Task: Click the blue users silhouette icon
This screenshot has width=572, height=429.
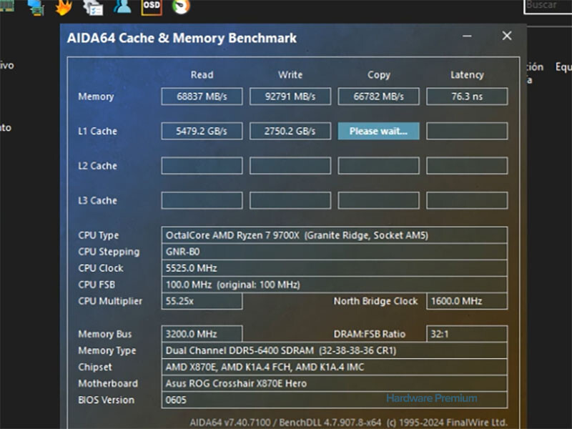Action: (122, 6)
